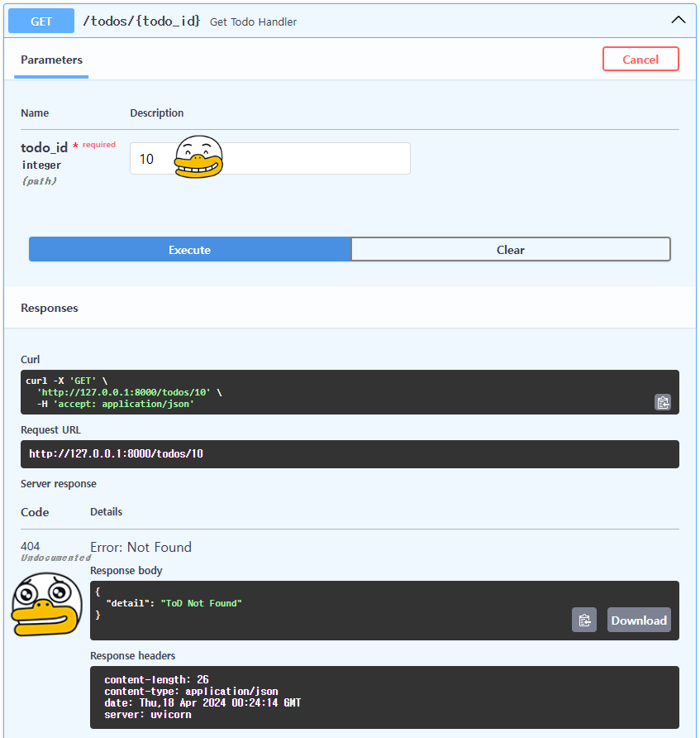Click the 404 response code
The height and width of the screenshot is (738, 700).
tap(30, 546)
